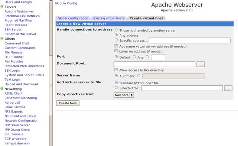Open Kerberos5 module
The image size is (238, 146).
(x=12, y=103)
